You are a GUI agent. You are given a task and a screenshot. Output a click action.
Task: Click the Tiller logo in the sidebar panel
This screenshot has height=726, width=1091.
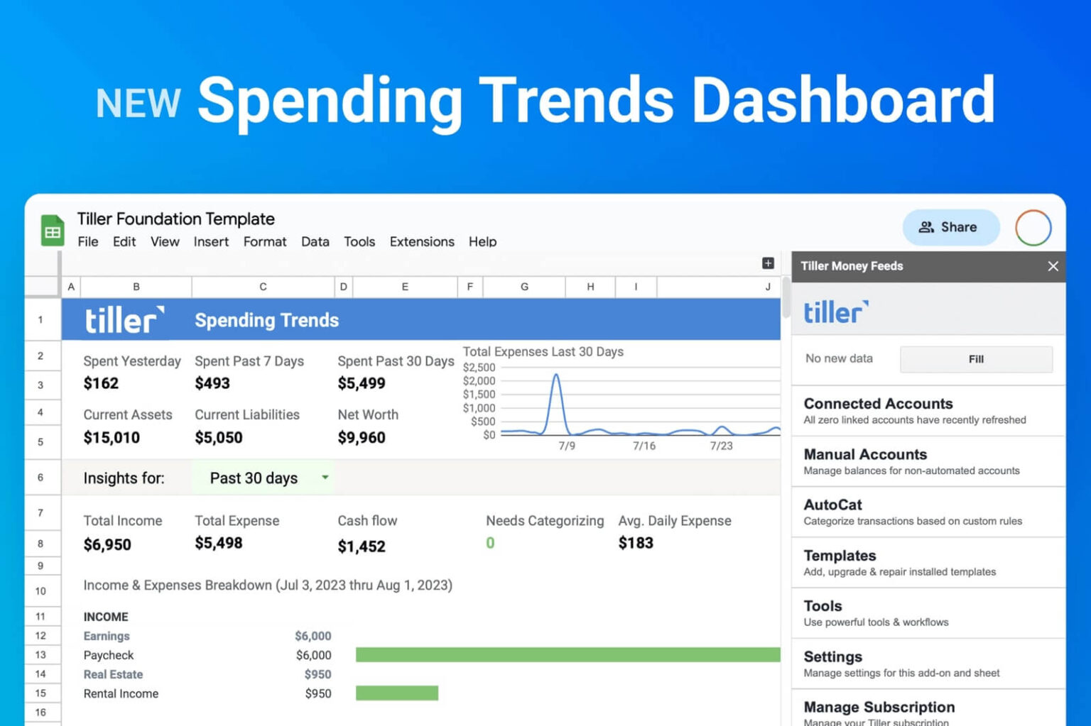pyautogui.click(x=837, y=310)
